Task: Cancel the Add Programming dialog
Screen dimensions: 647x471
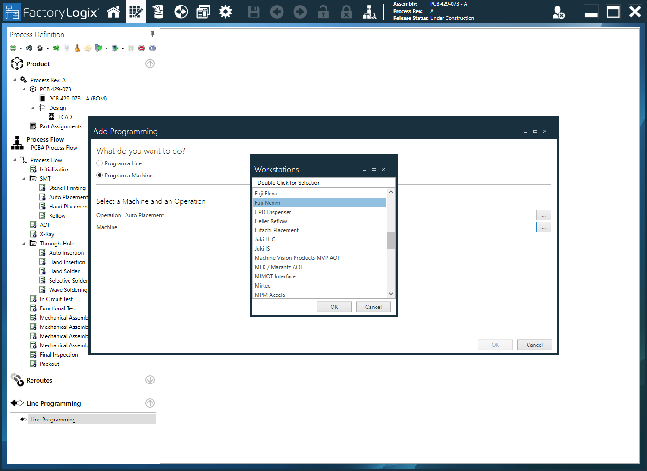Action: point(534,345)
